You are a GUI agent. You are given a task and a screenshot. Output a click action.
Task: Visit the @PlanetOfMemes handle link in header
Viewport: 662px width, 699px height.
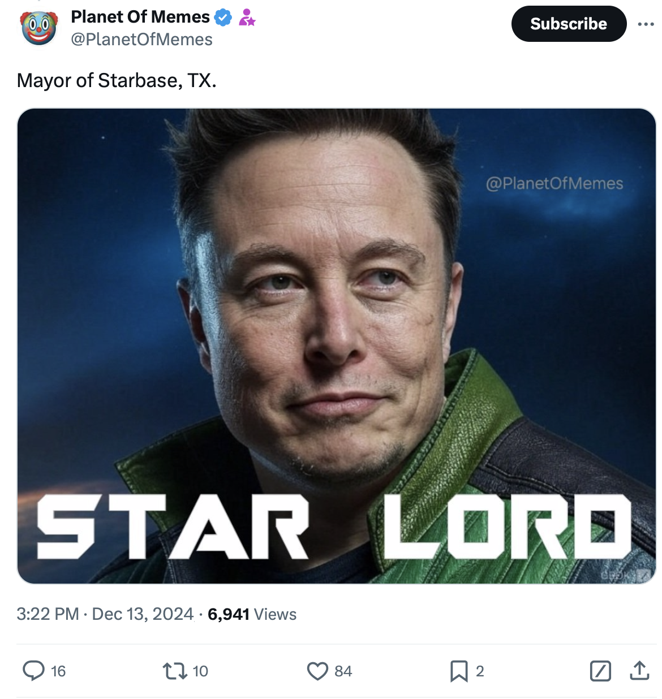[141, 40]
